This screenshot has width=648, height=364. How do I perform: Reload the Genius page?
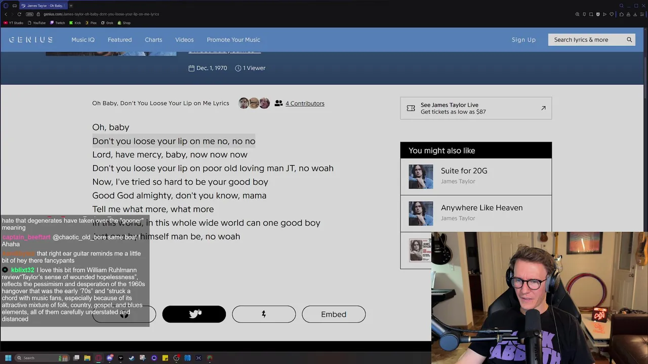click(19, 14)
